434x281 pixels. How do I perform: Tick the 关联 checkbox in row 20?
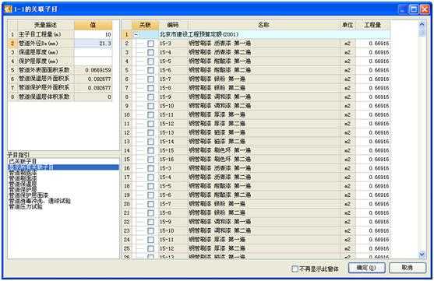pyautogui.click(x=150, y=204)
